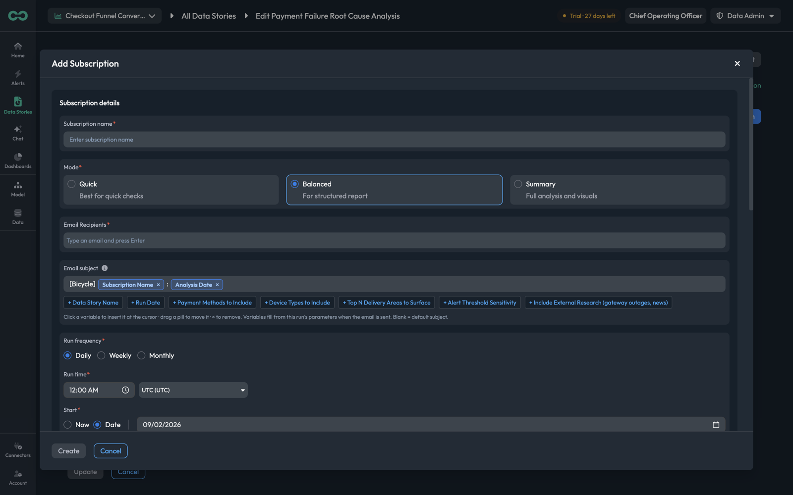Click Edit Payment Failure Root Cause Analysis breadcrumb

click(x=328, y=16)
